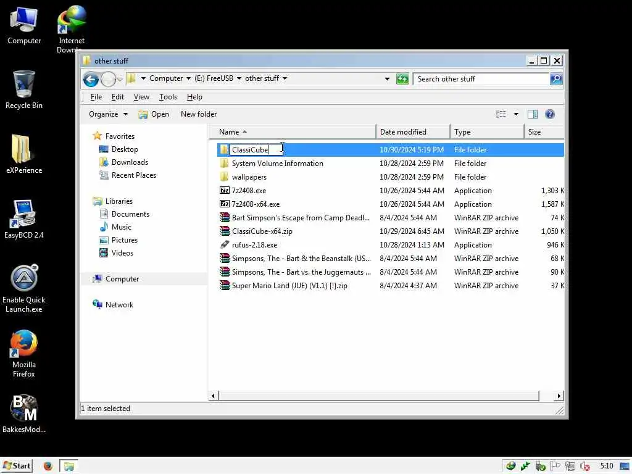Screen dimensions: 632x474
Task: Refresh the other stuff folder view
Action: 402,79
